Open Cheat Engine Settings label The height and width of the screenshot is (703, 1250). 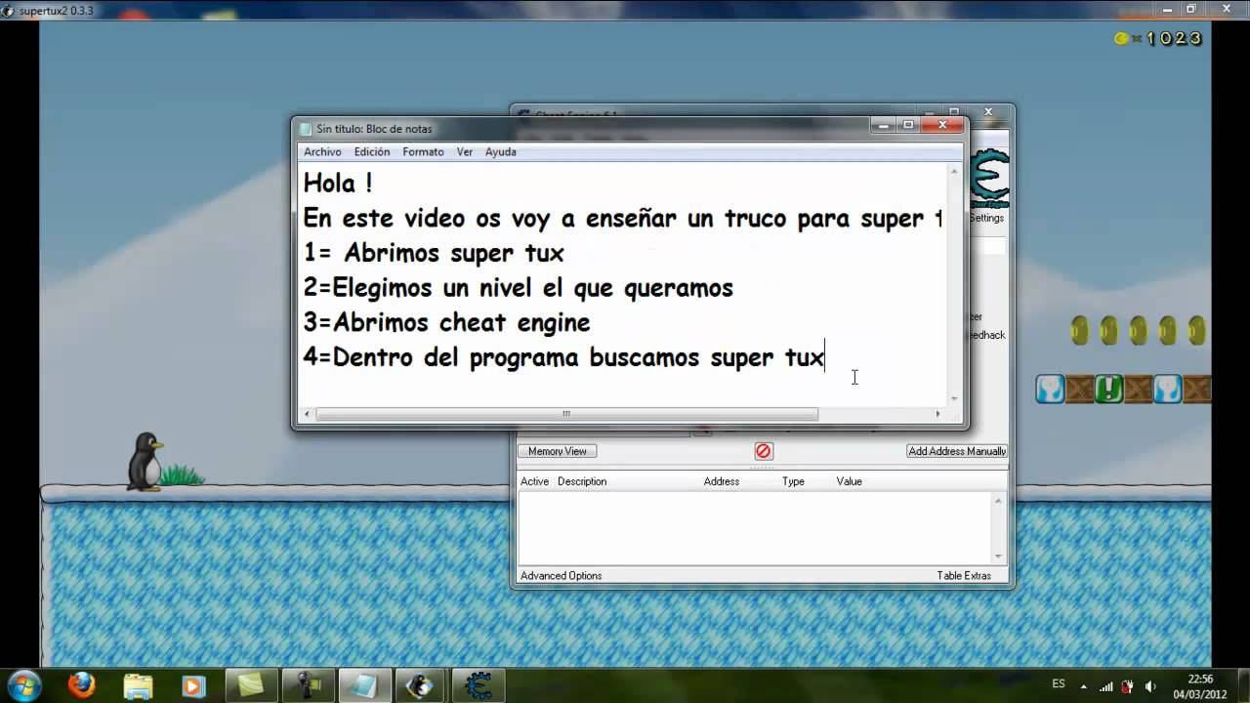[986, 218]
